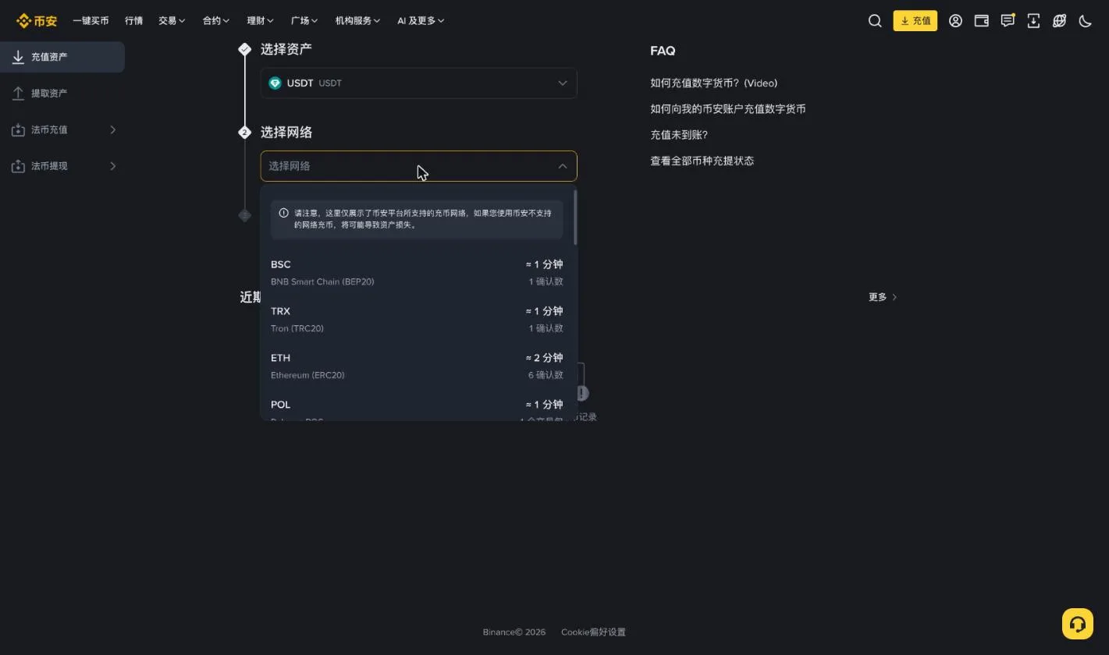Expand the USDT asset selector
The image size is (1109, 655).
point(418,83)
